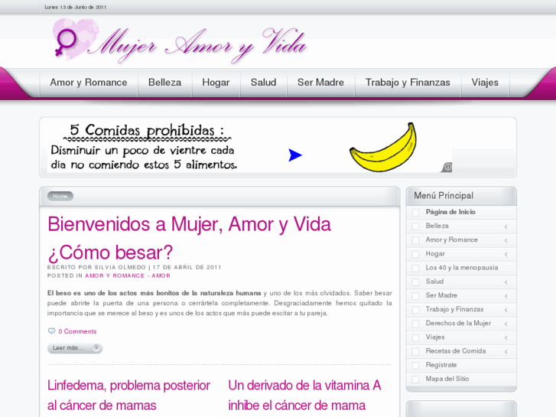Open Regístrate in sidebar menu

pyautogui.click(x=441, y=365)
